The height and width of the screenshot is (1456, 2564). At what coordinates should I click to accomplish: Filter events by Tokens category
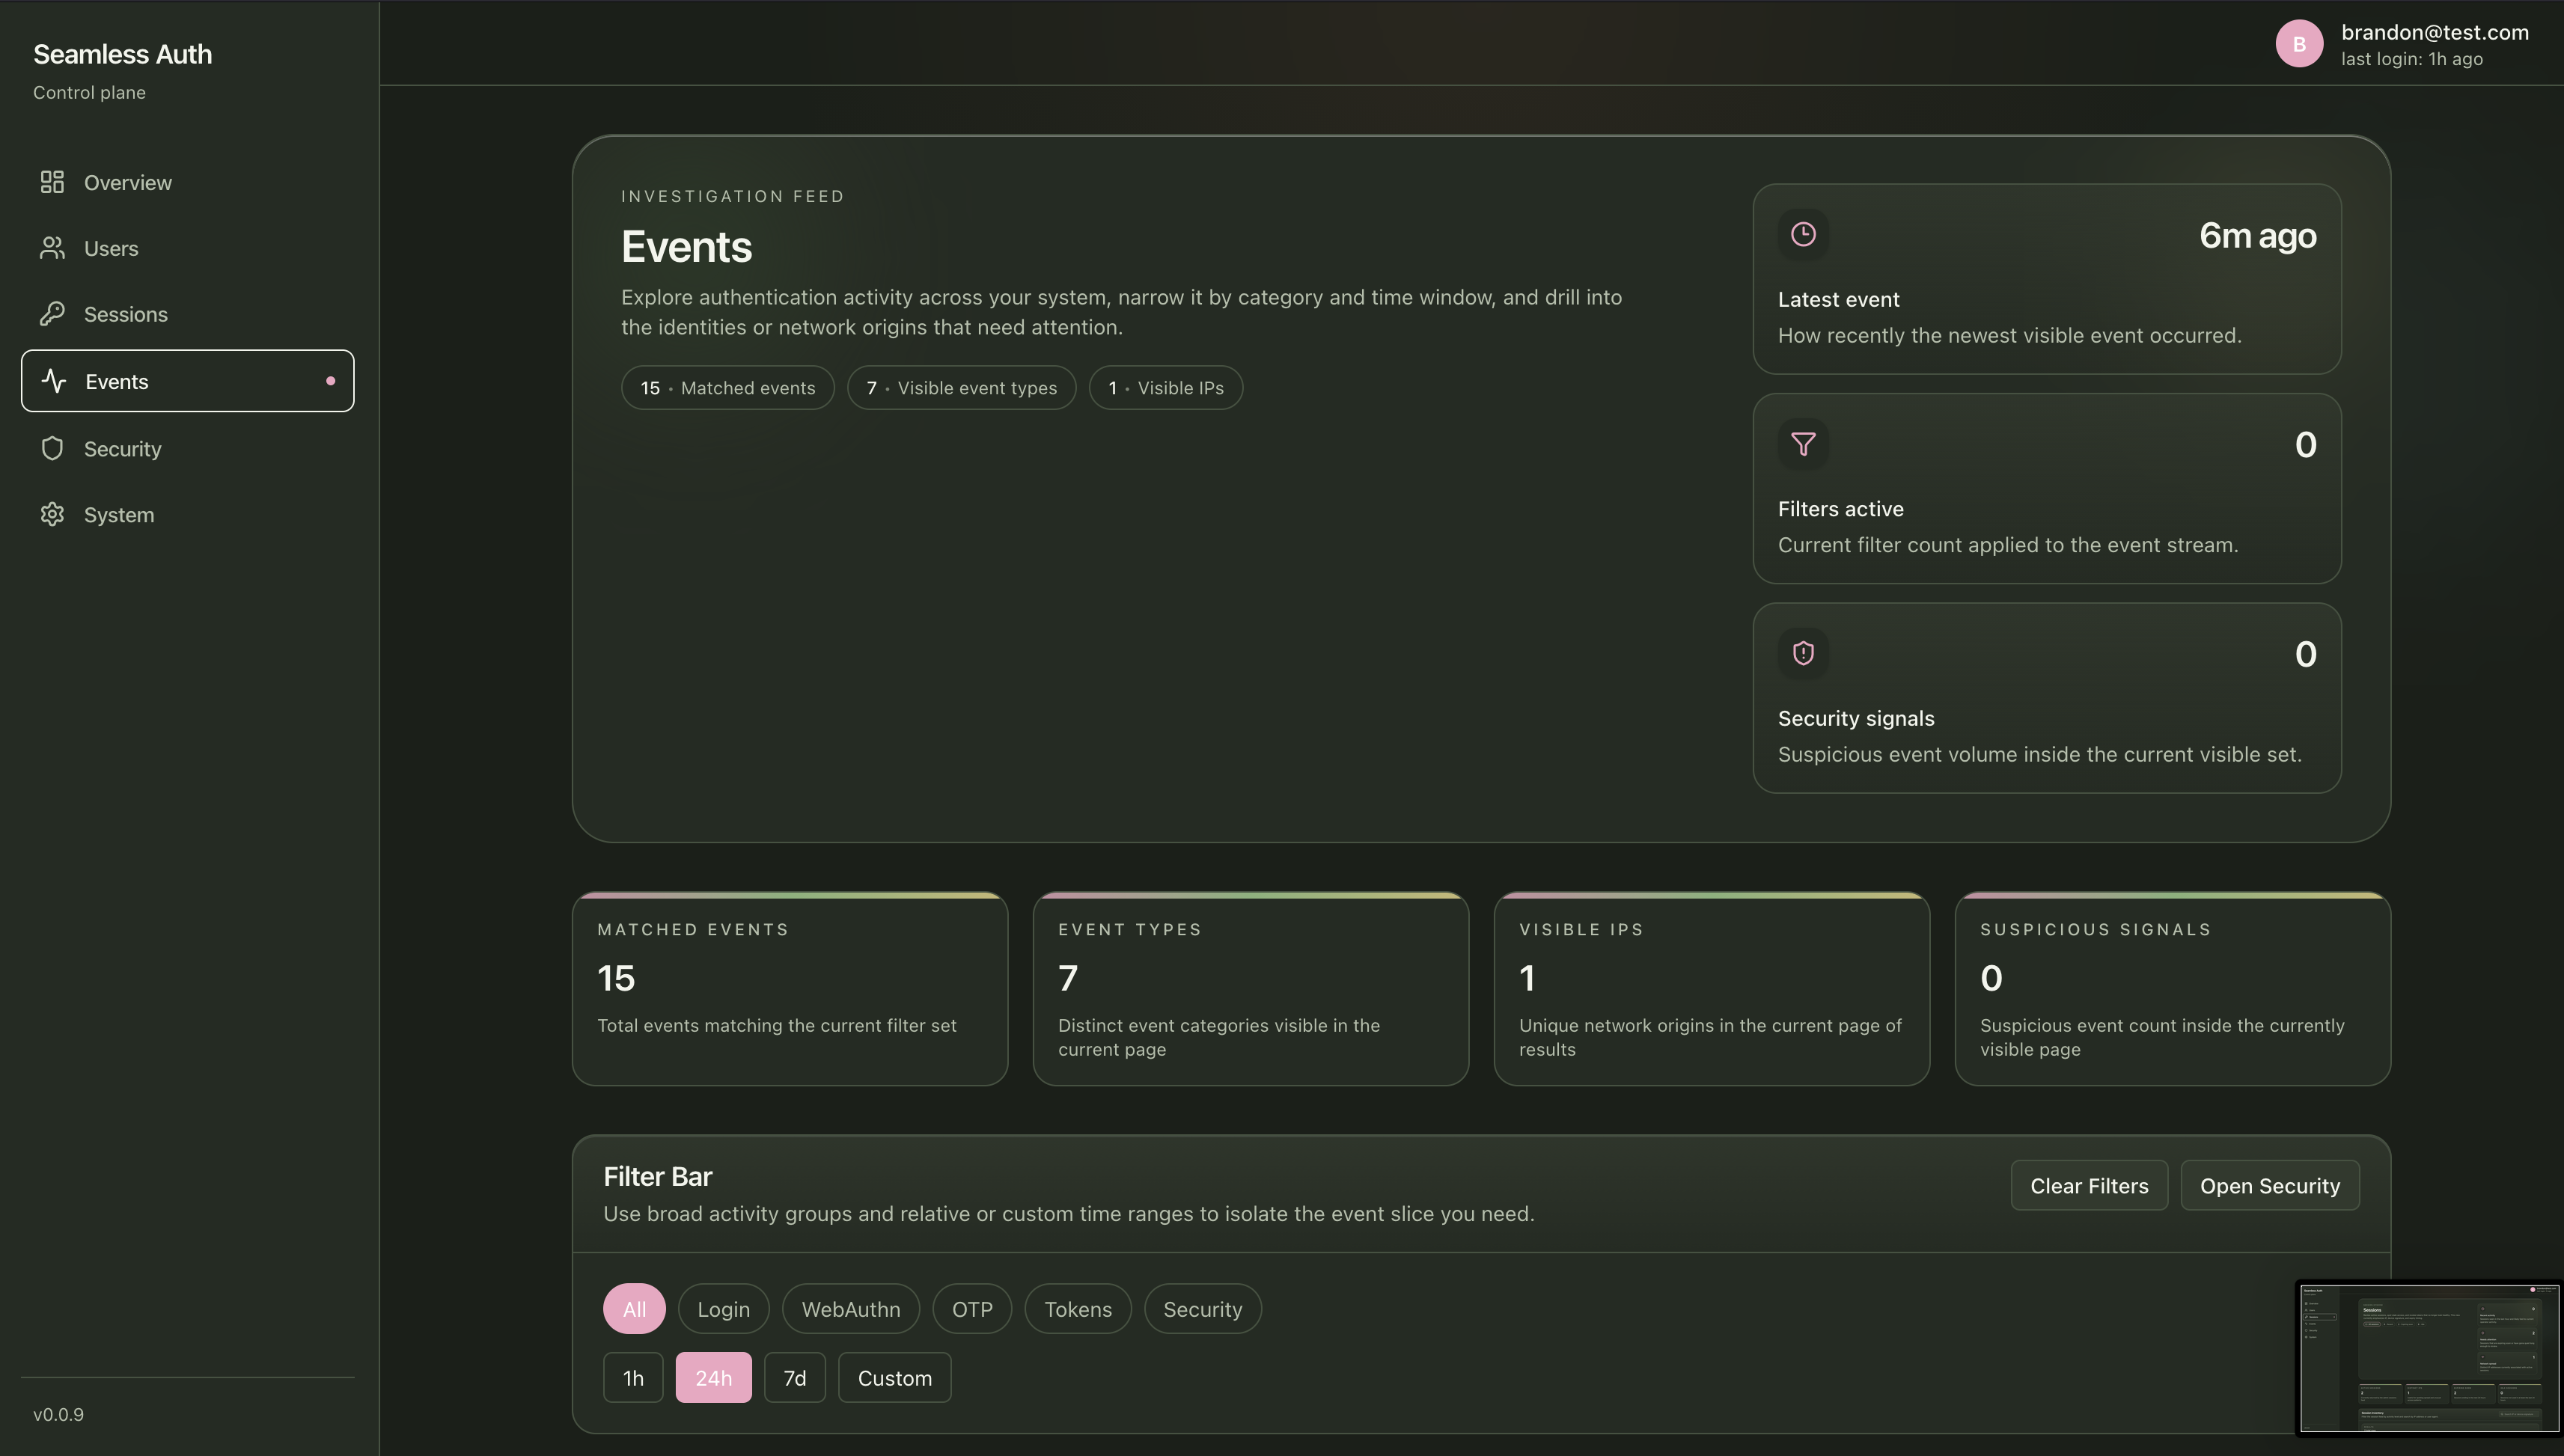point(1078,1309)
